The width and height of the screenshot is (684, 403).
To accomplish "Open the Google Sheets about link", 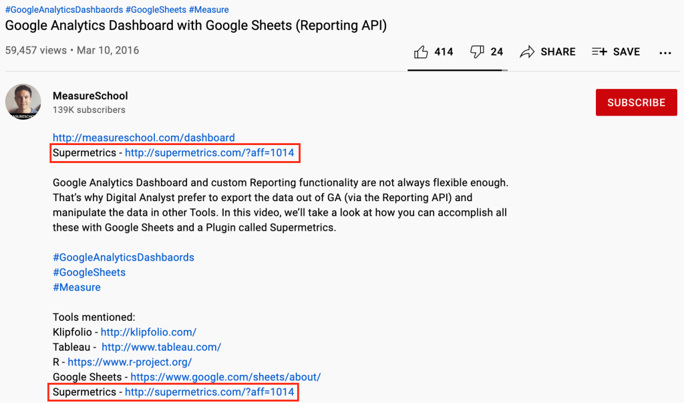I will (x=226, y=377).
